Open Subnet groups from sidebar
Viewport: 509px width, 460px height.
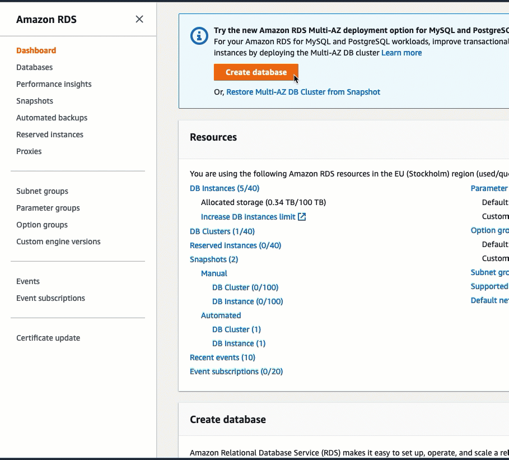(42, 191)
